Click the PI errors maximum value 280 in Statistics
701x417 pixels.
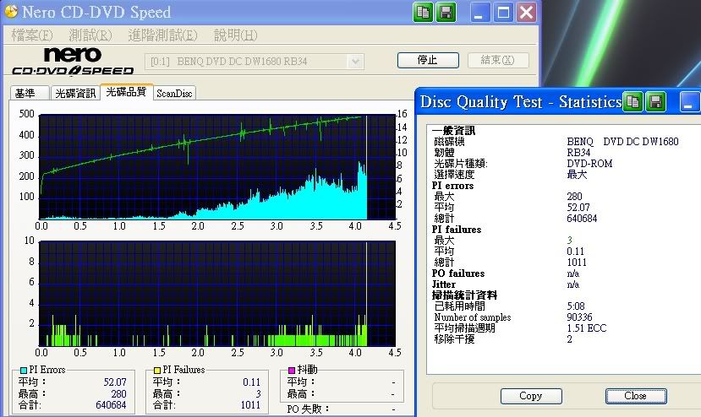[x=574, y=197]
